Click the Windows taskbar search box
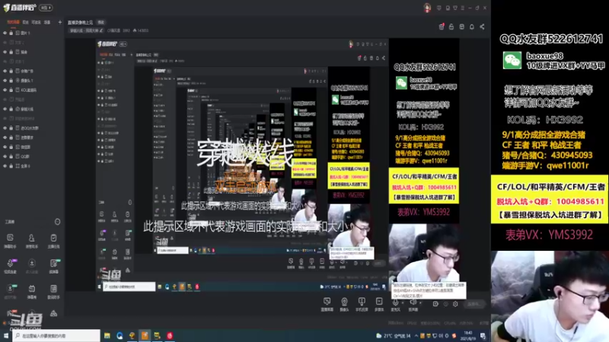 tap(56, 336)
